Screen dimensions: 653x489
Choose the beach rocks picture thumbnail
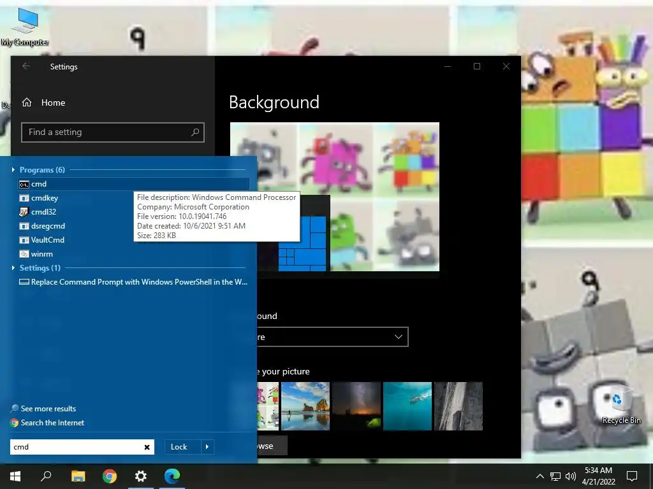[x=305, y=406]
